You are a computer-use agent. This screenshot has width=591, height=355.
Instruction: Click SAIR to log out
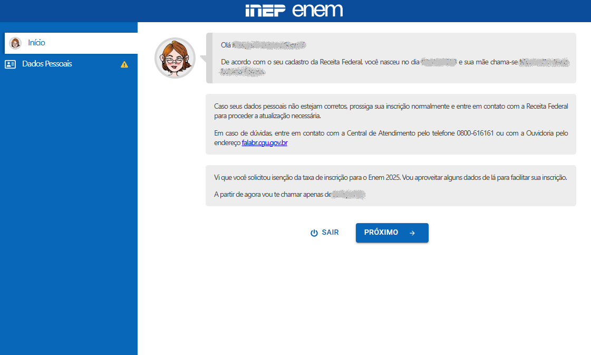[325, 232]
